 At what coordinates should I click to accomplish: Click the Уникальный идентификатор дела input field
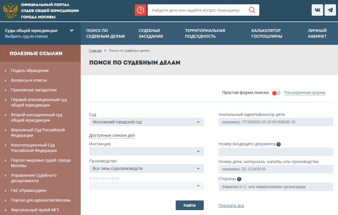click(276, 122)
